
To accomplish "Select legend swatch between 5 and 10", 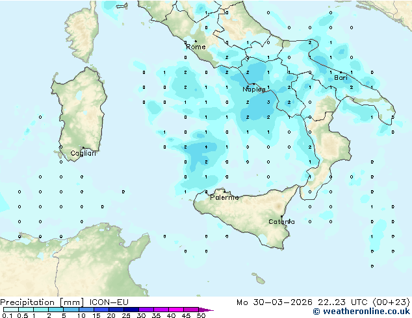I will pos(71,310).
